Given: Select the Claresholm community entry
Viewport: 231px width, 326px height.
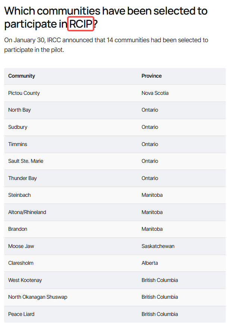Looking at the screenshot, I should (x=21, y=263).
